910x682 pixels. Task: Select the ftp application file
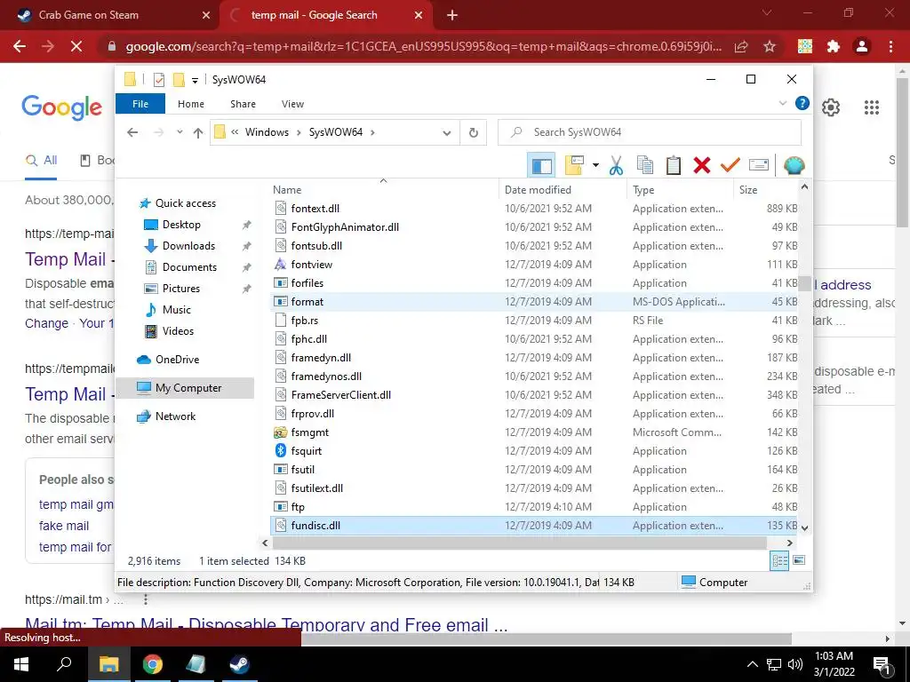[x=534, y=507]
